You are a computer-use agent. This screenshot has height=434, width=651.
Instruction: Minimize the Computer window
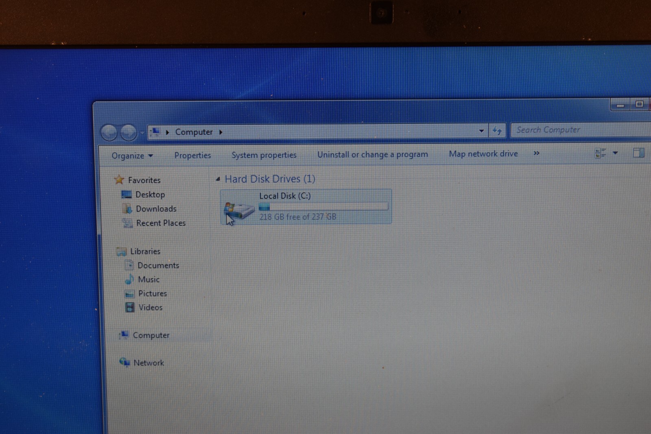(x=620, y=105)
